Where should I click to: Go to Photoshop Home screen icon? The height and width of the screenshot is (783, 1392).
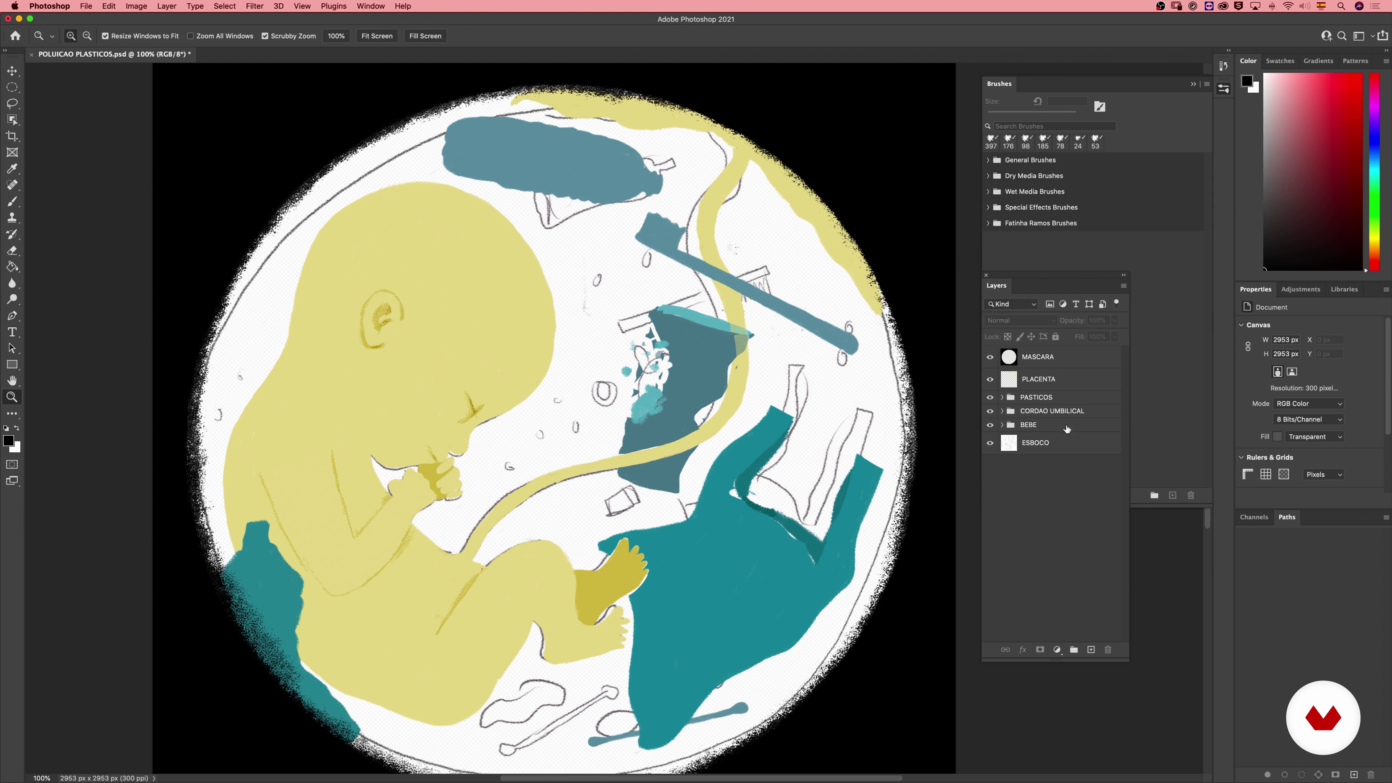pos(15,36)
